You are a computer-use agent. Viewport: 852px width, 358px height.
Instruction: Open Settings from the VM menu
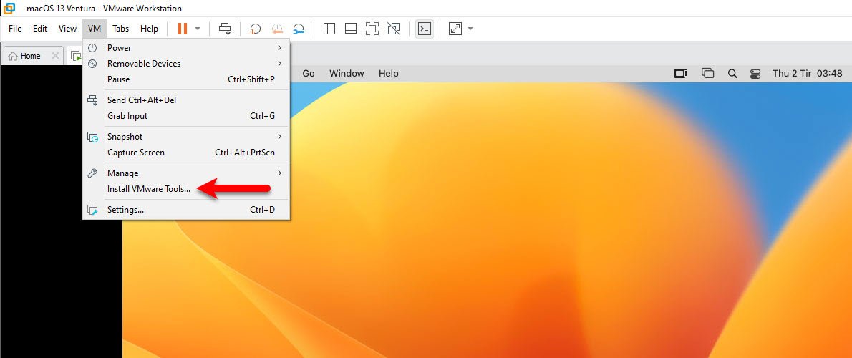pos(186,210)
